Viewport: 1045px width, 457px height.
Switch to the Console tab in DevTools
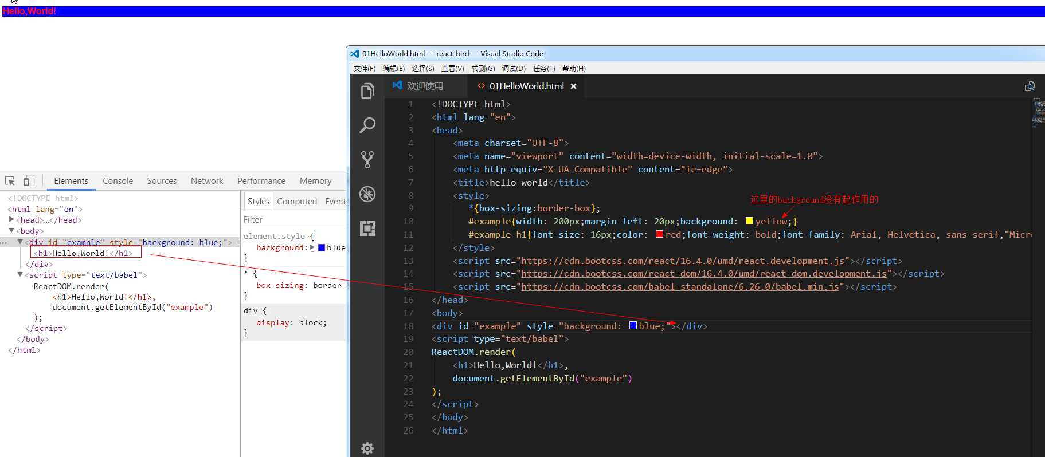(118, 181)
